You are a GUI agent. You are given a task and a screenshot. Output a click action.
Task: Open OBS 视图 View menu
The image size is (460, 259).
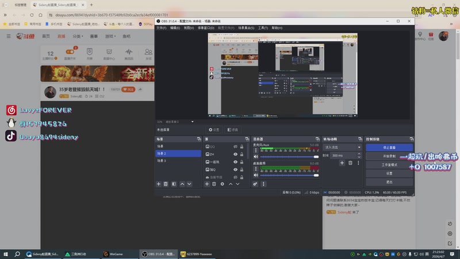(189, 28)
